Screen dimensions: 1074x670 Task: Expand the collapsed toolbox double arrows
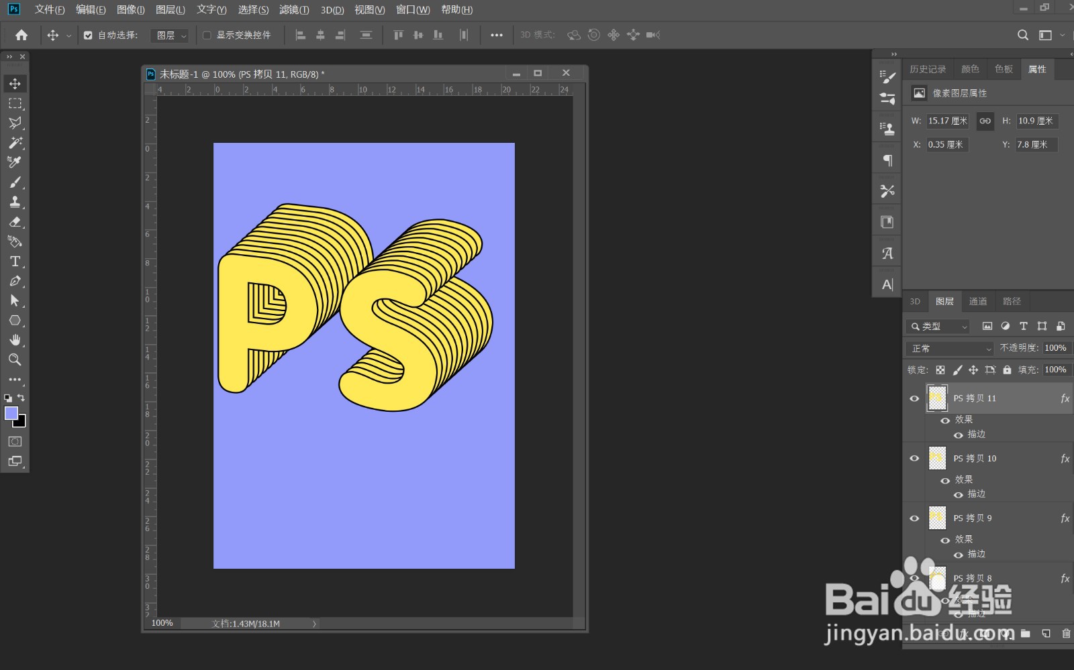9,57
